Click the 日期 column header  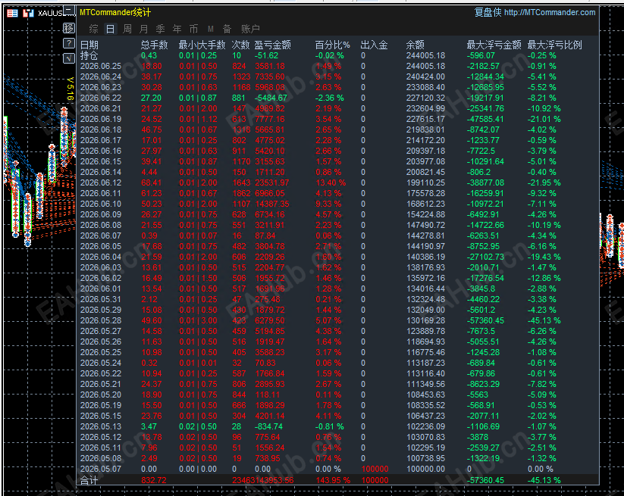[x=89, y=45]
